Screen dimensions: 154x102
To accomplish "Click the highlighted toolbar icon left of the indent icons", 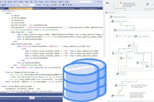I will coord(55,5).
